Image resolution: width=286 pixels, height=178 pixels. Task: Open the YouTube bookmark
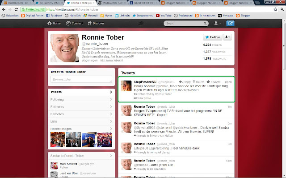point(164,16)
